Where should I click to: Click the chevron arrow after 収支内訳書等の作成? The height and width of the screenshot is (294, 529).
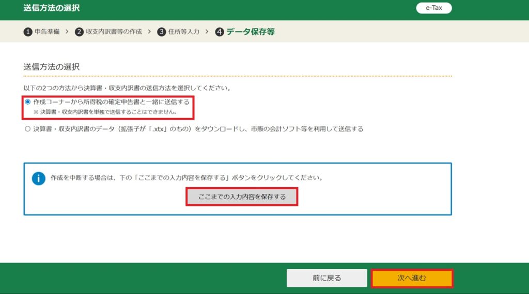[x=149, y=32]
